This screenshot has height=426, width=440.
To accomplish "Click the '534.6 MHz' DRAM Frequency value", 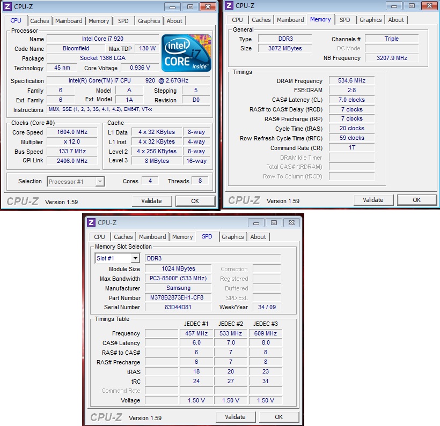I will click(x=351, y=81).
